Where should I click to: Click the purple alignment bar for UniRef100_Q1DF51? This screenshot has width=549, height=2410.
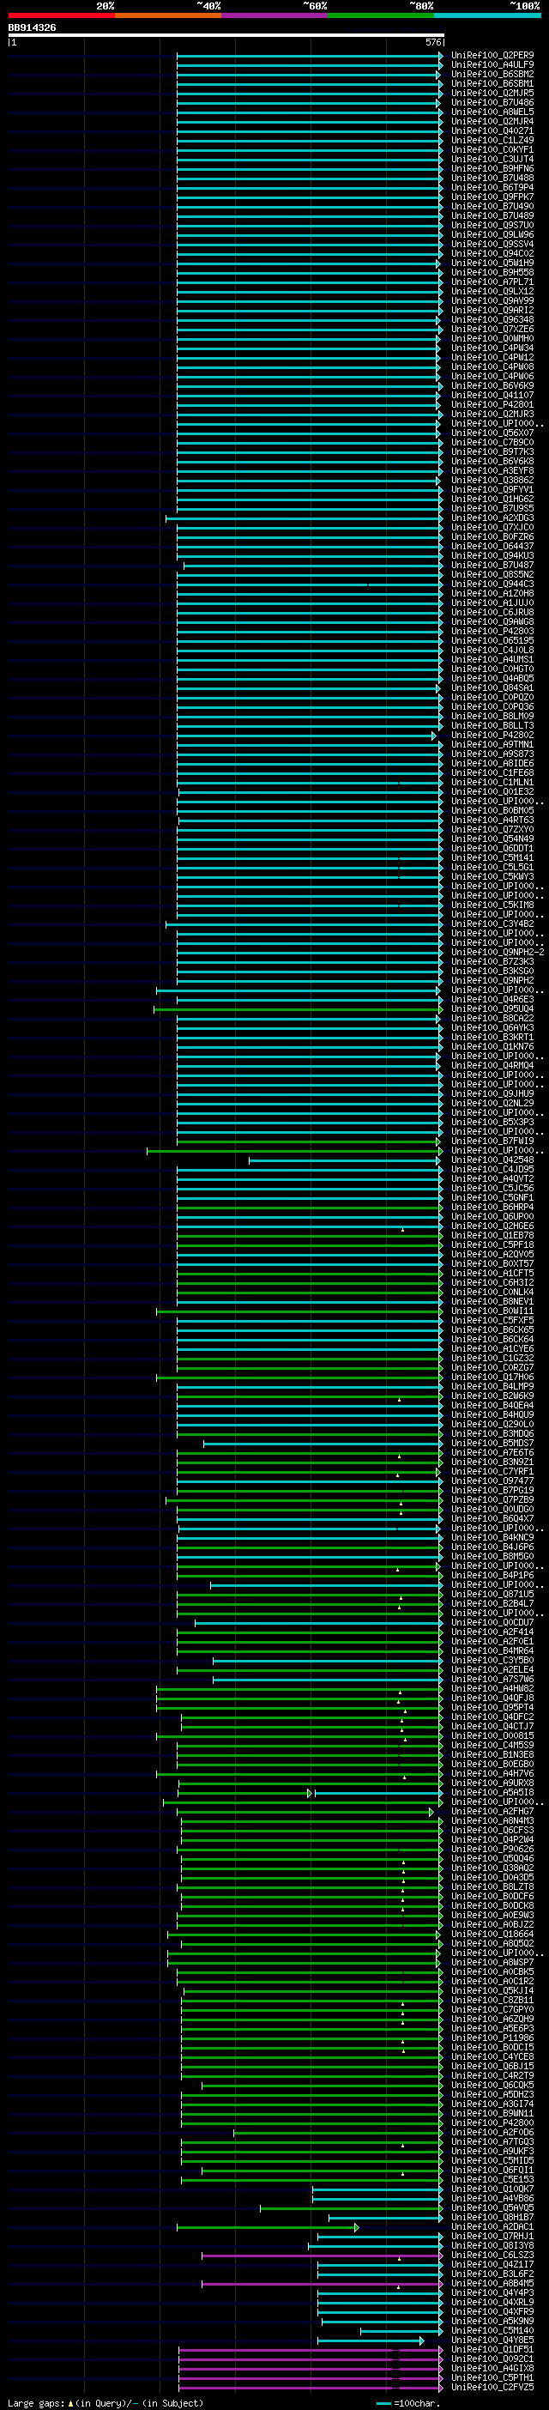[310, 2350]
